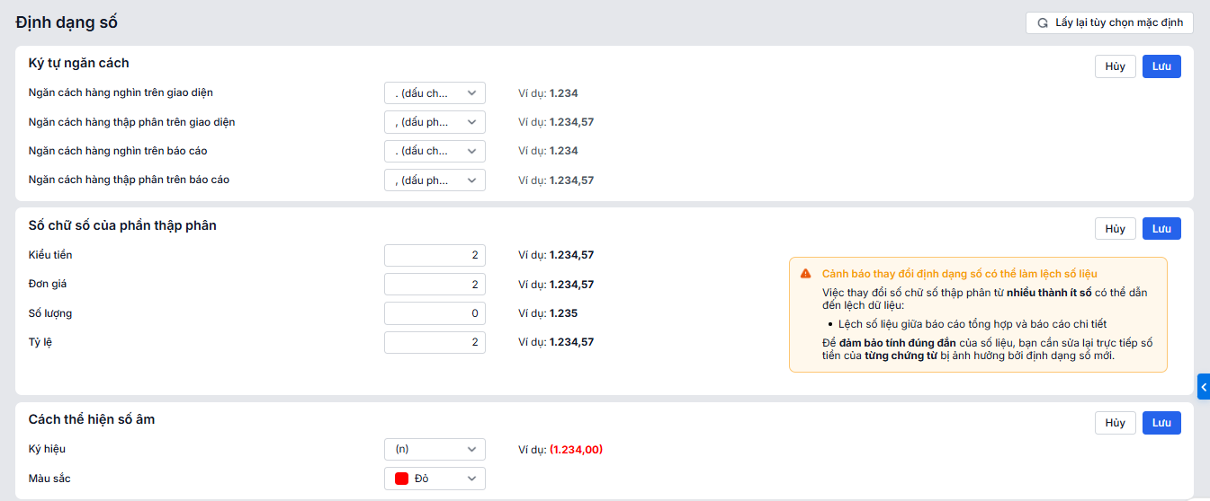Image resolution: width=1210 pixels, height=501 pixels.
Task: Save the Cách thể hiện số âm section
Action: 1161,423
